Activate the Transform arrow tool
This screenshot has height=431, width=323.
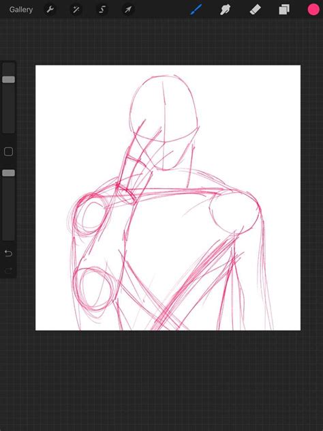click(127, 10)
